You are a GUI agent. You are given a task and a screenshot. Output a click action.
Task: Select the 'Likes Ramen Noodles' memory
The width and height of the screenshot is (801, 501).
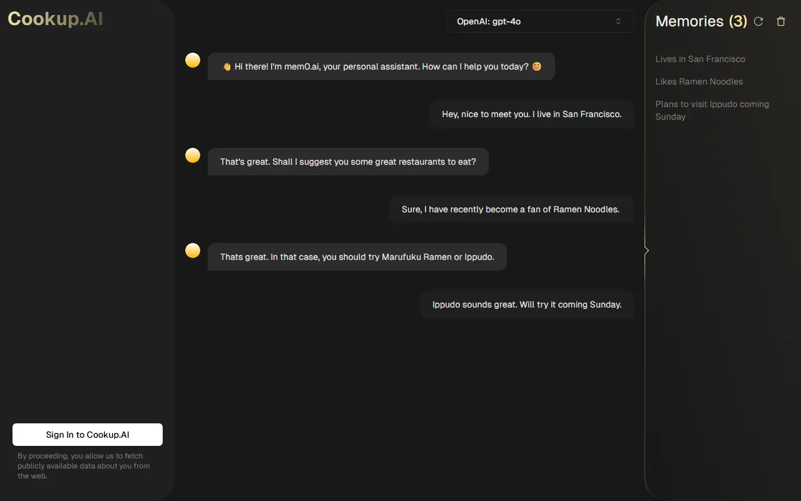[699, 81]
